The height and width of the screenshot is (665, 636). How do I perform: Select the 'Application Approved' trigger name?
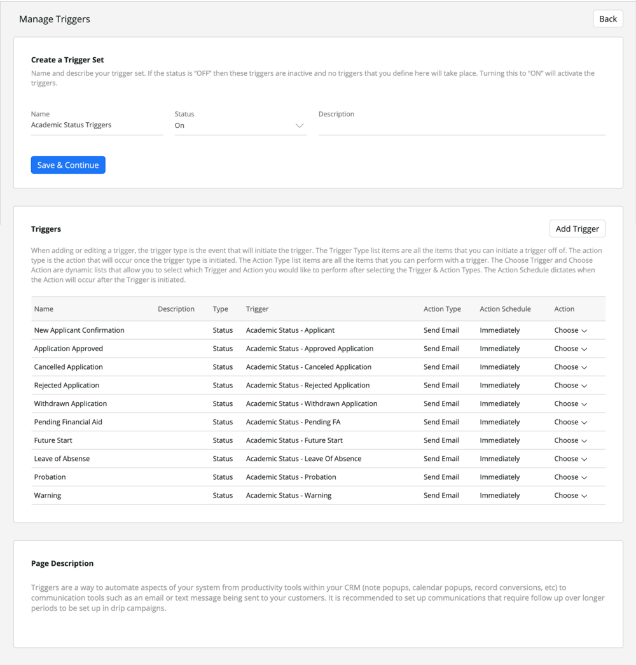68,349
